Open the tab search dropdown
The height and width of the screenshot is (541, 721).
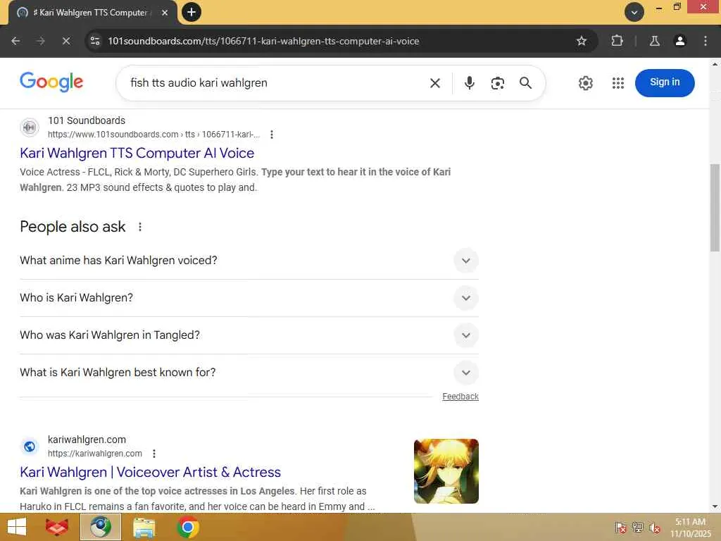[634, 13]
